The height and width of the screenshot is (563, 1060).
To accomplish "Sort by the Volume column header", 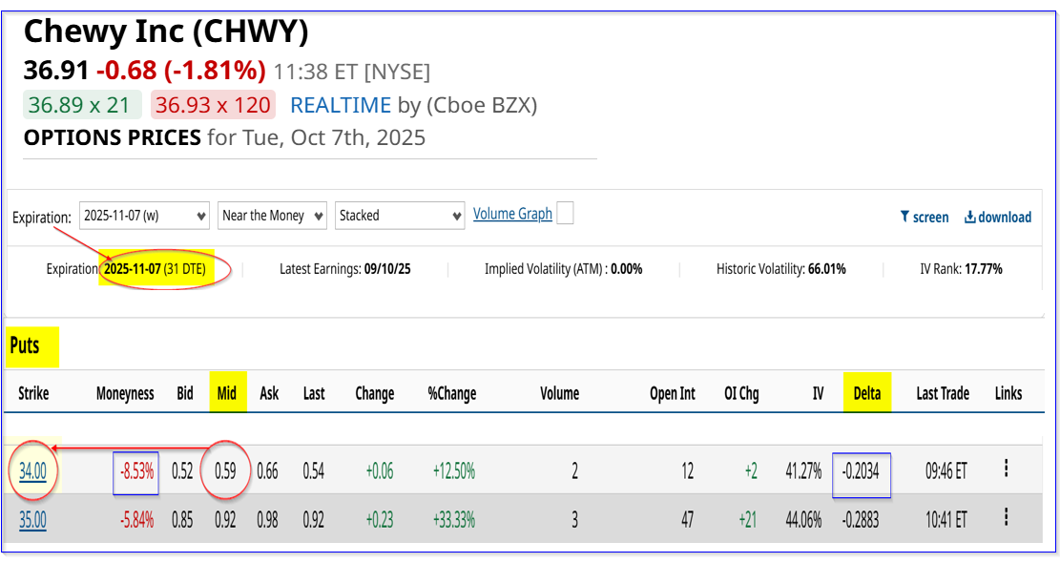I will pos(560,393).
